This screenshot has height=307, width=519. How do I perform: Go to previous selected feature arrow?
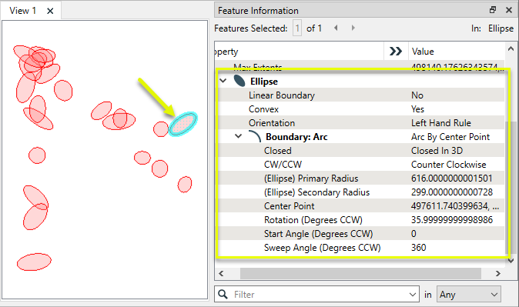336,28
